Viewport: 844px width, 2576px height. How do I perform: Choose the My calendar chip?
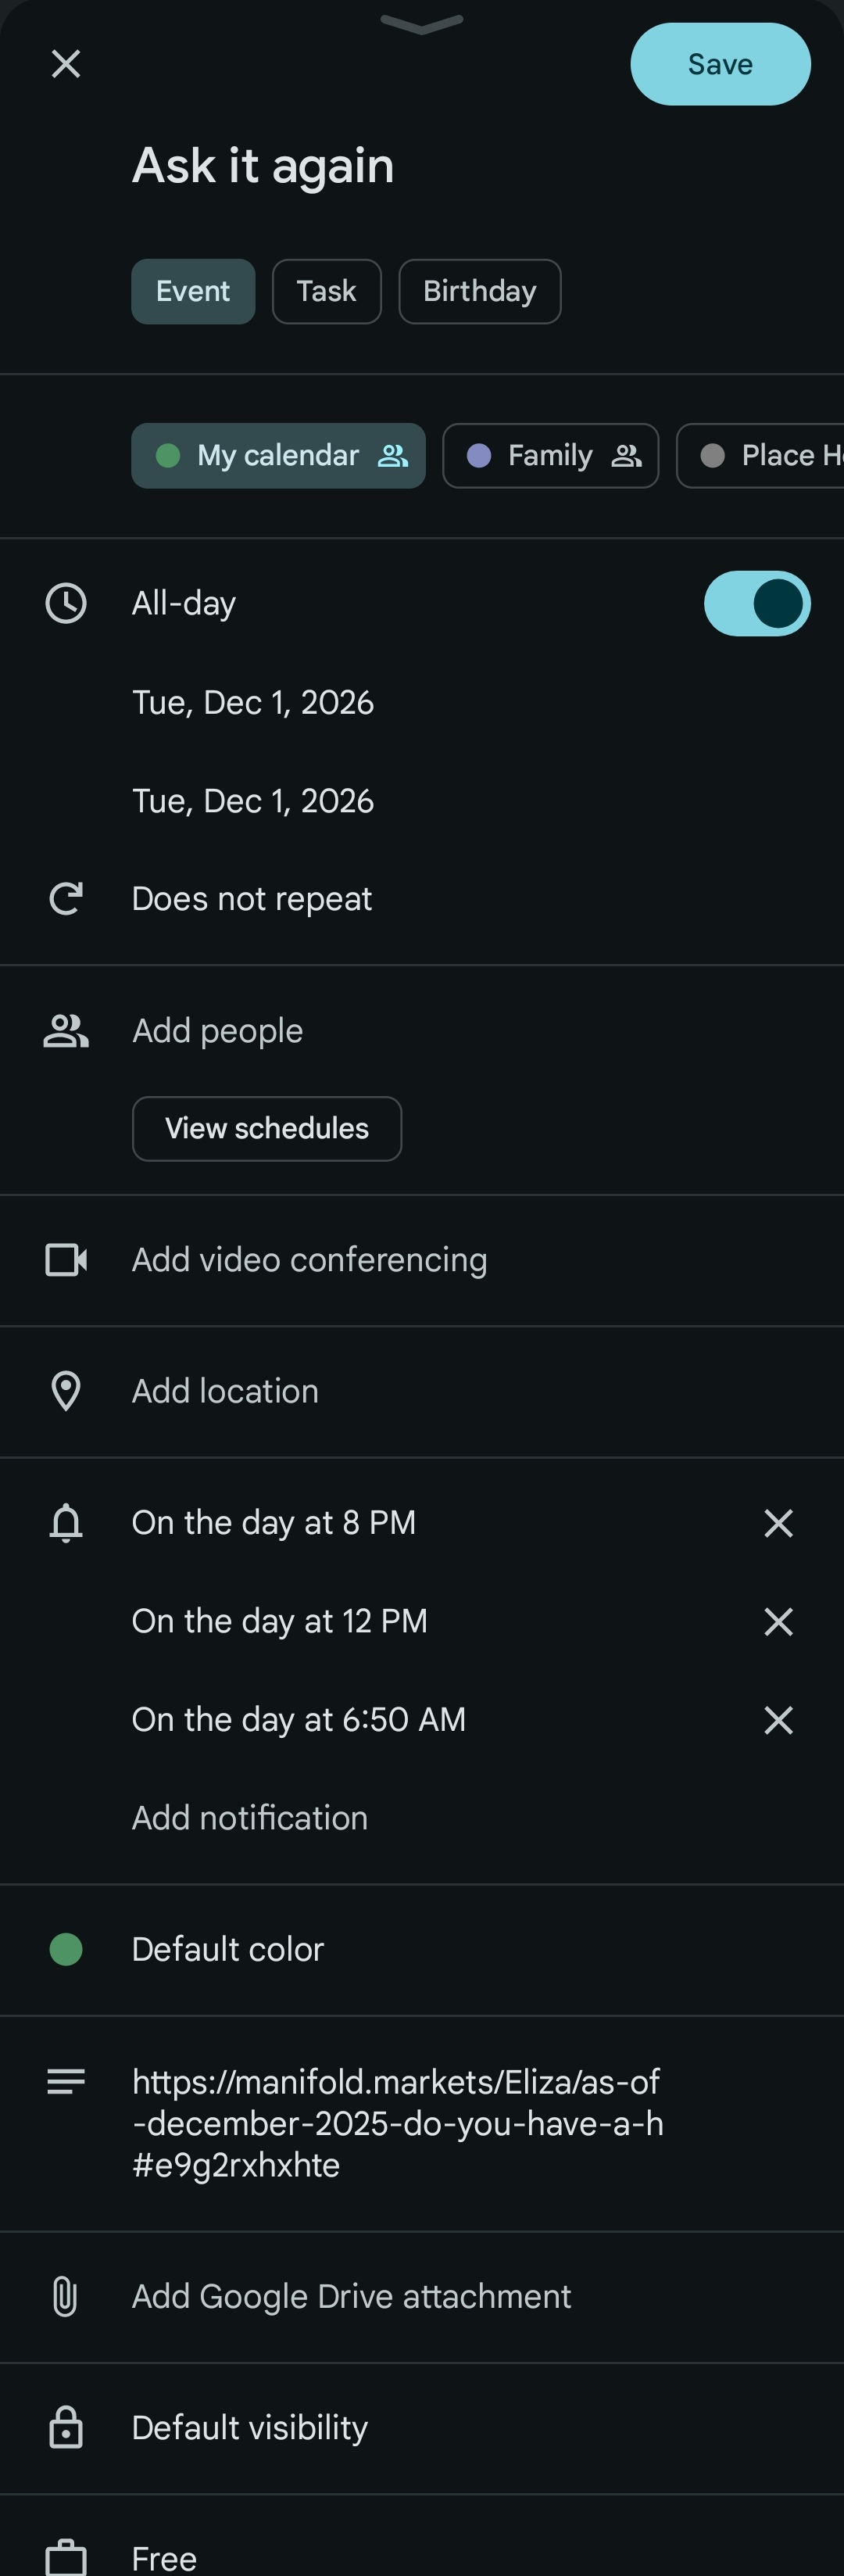pos(278,456)
